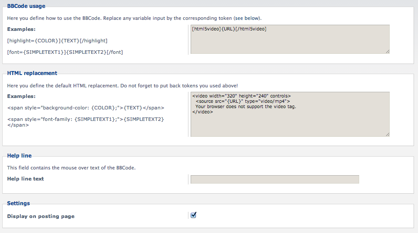Screen dimensions: 418x233
Task: Place cursor on the source src line
Action: click(243, 101)
